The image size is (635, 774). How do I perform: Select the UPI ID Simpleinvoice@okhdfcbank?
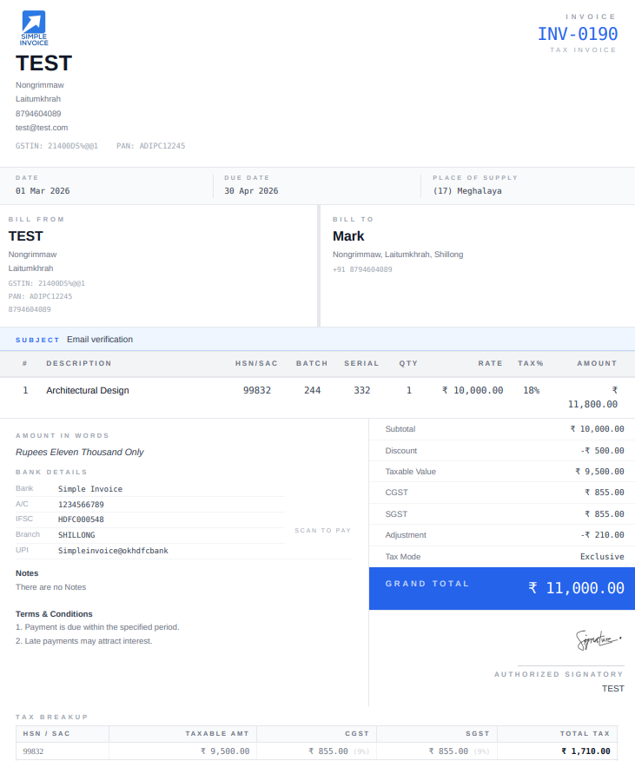pyautogui.click(x=113, y=551)
